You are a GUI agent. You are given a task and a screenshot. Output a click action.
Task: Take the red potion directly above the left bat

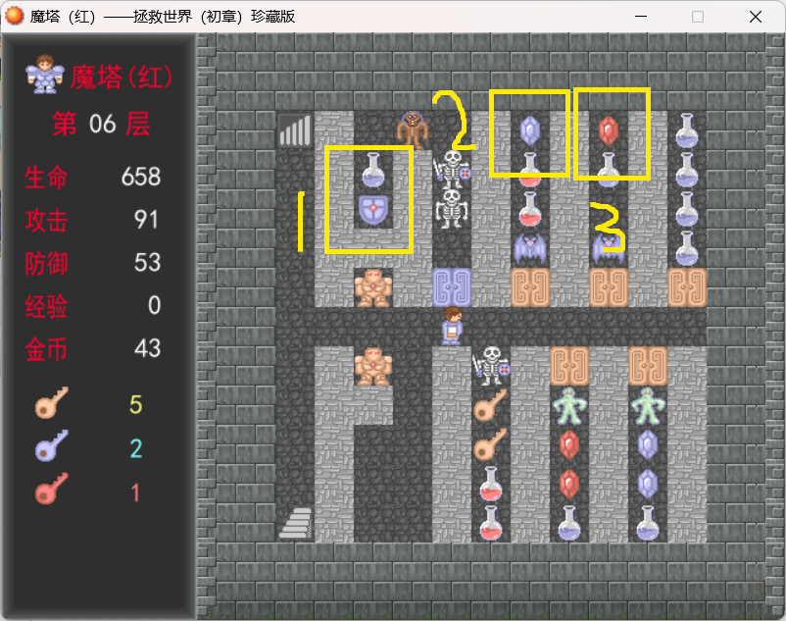coord(530,209)
